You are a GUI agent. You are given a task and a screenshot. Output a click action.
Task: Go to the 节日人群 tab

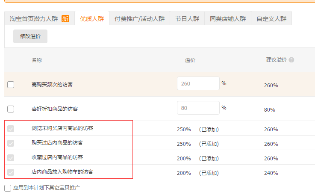coord(187,19)
